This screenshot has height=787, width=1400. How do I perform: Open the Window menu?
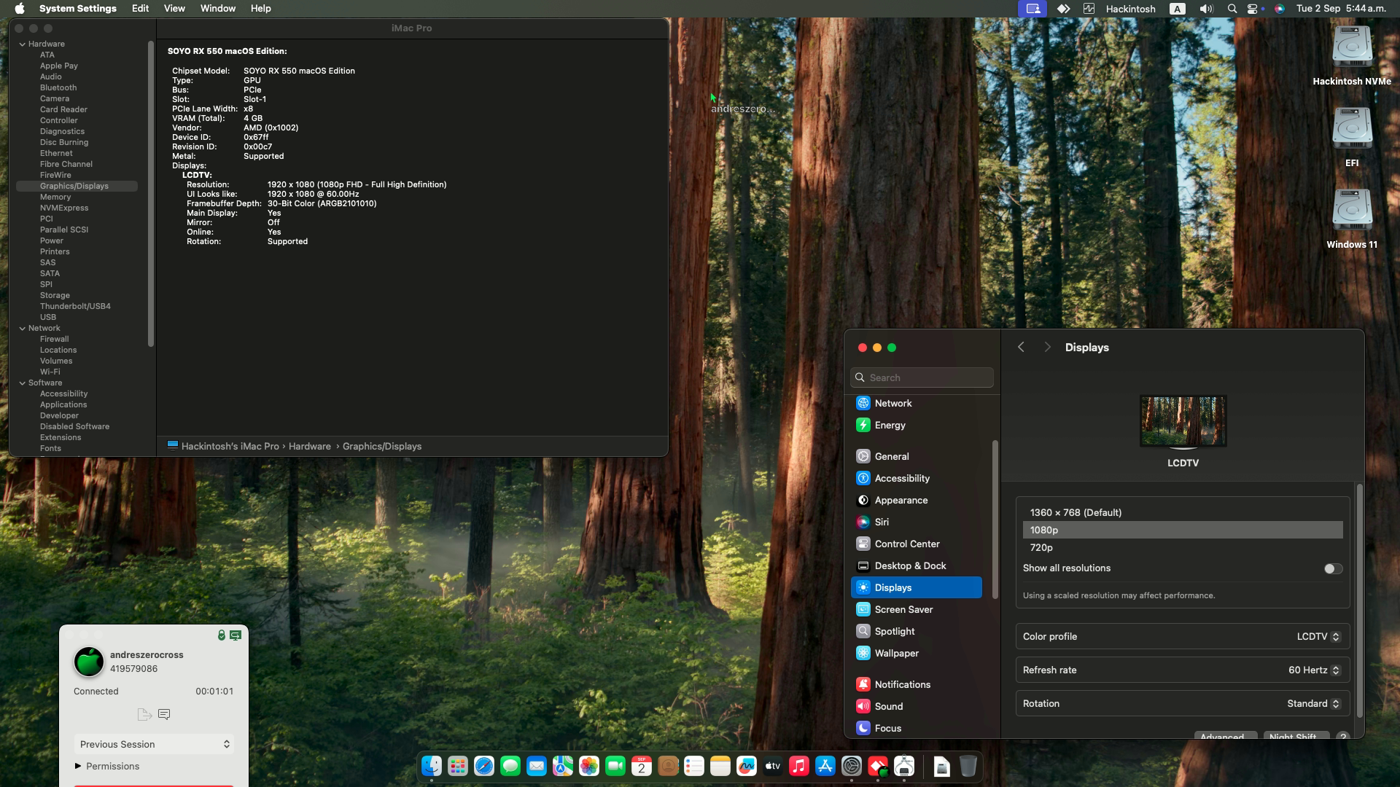pyautogui.click(x=218, y=9)
